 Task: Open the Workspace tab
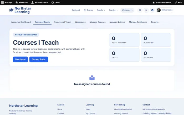[x=80, y=22]
